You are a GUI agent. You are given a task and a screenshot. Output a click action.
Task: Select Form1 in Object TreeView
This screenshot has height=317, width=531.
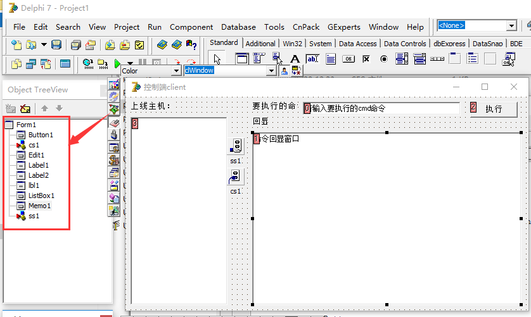[x=26, y=125]
